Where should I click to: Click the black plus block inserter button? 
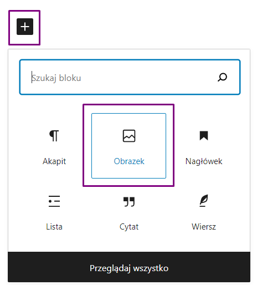click(x=25, y=27)
